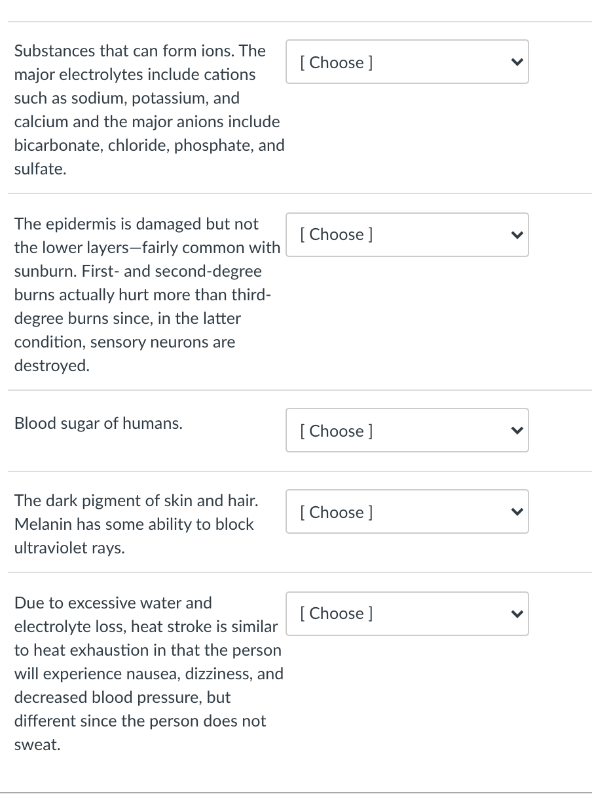Click the chevron arrow in the electrolytes row
Image resolution: width=592 pixels, height=796 pixels.
click(517, 62)
